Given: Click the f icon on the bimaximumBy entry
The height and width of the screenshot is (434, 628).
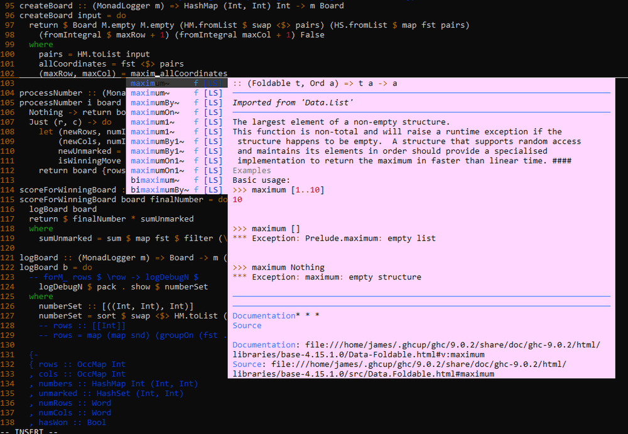Looking at the screenshot, I should (x=195, y=190).
